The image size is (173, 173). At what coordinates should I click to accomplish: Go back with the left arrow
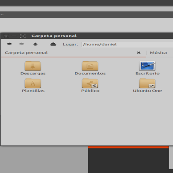9,44
